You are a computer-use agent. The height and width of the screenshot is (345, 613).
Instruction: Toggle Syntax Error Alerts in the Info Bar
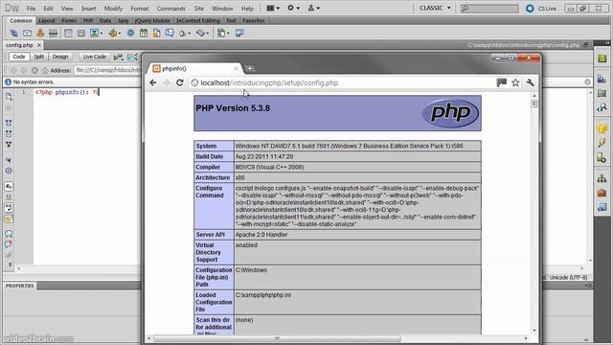9,219
